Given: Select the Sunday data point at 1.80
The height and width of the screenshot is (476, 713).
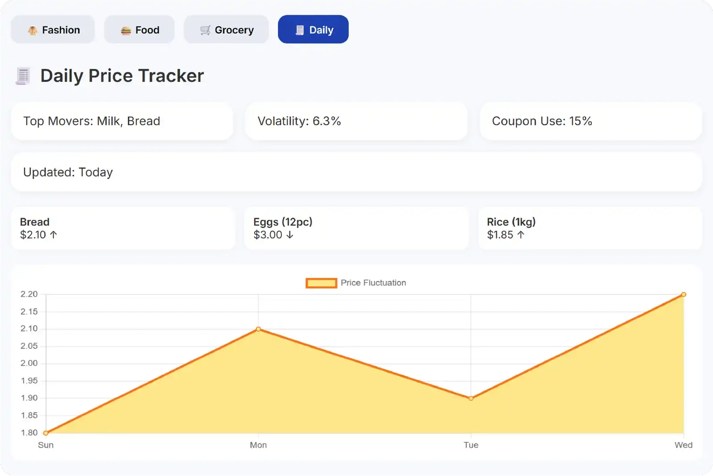Looking at the screenshot, I should tap(46, 433).
